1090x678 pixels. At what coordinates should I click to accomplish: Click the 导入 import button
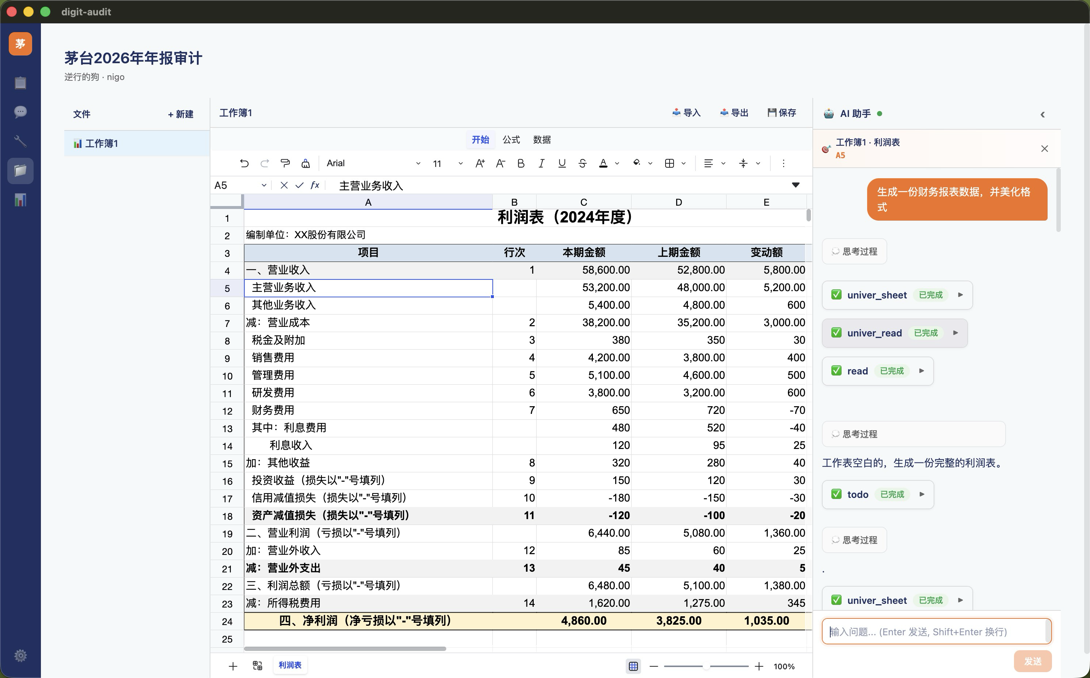(686, 113)
